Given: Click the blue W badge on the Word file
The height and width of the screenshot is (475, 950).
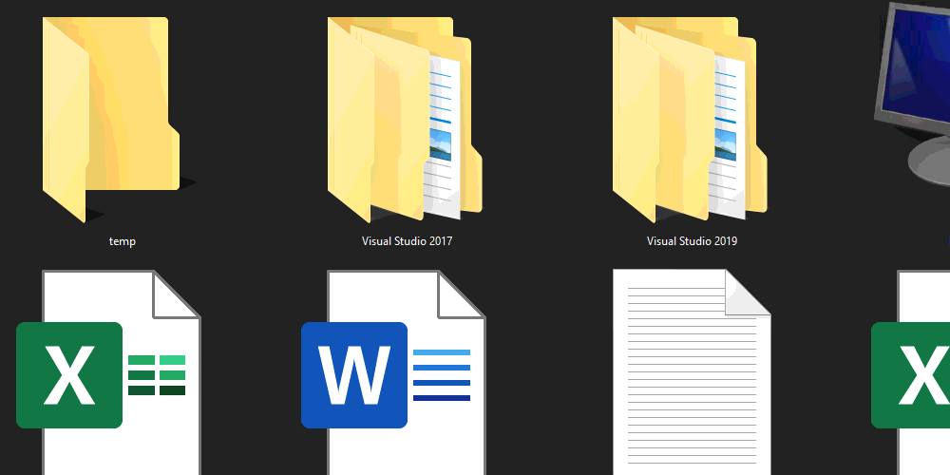Looking at the screenshot, I should coord(354,375).
